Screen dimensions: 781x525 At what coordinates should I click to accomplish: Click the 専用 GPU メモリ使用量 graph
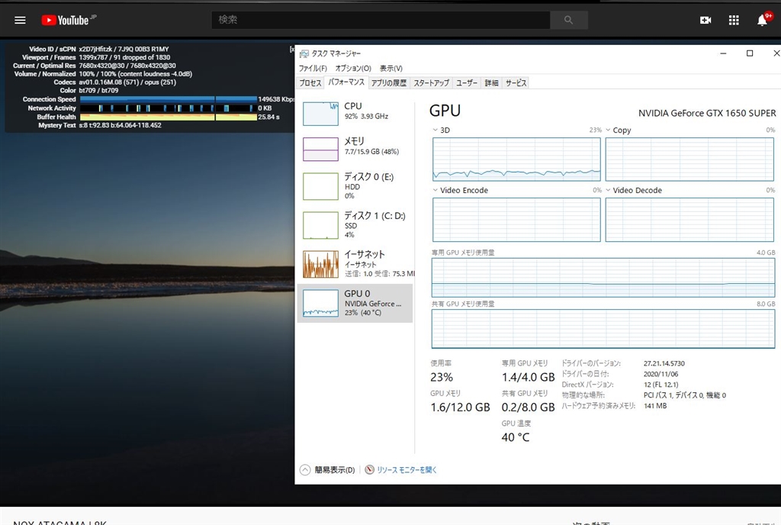pyautogui.click(x=603, y=278)
